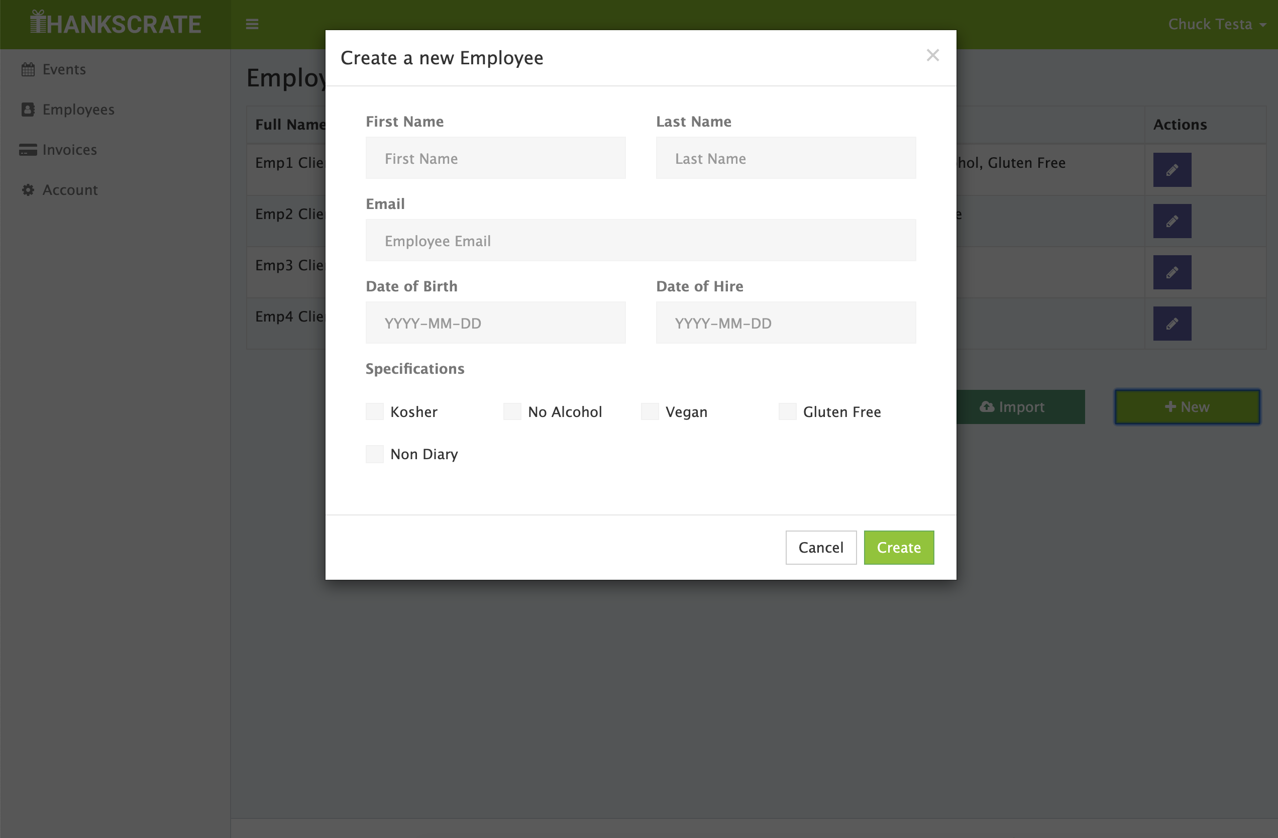Tick the Vegan checkbox

click(x=650, y=411)
